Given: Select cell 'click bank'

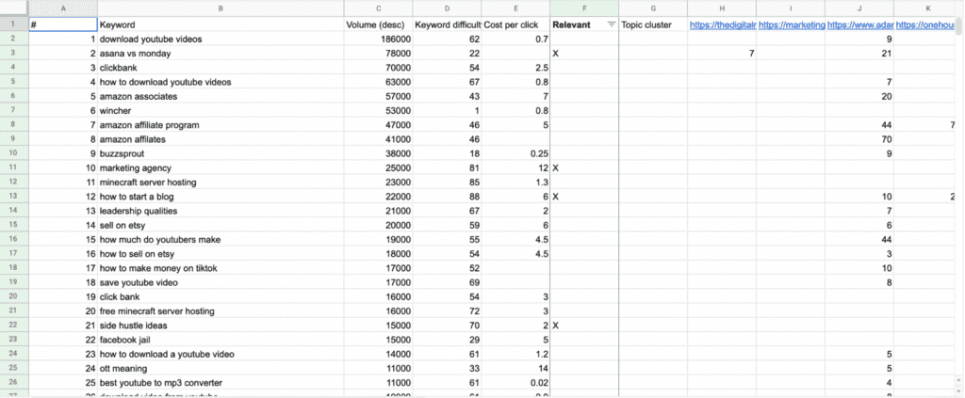Looking at the screenshot, I should click(221, 296).
